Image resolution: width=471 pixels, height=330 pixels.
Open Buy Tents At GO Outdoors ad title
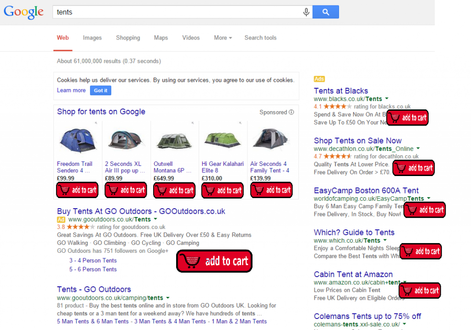(141, 211)
